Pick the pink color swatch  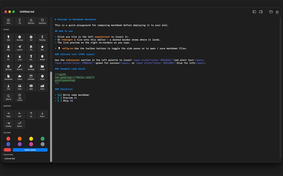click(x=31, y=144)
